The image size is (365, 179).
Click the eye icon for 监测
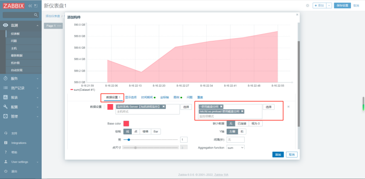coord(6,25)
